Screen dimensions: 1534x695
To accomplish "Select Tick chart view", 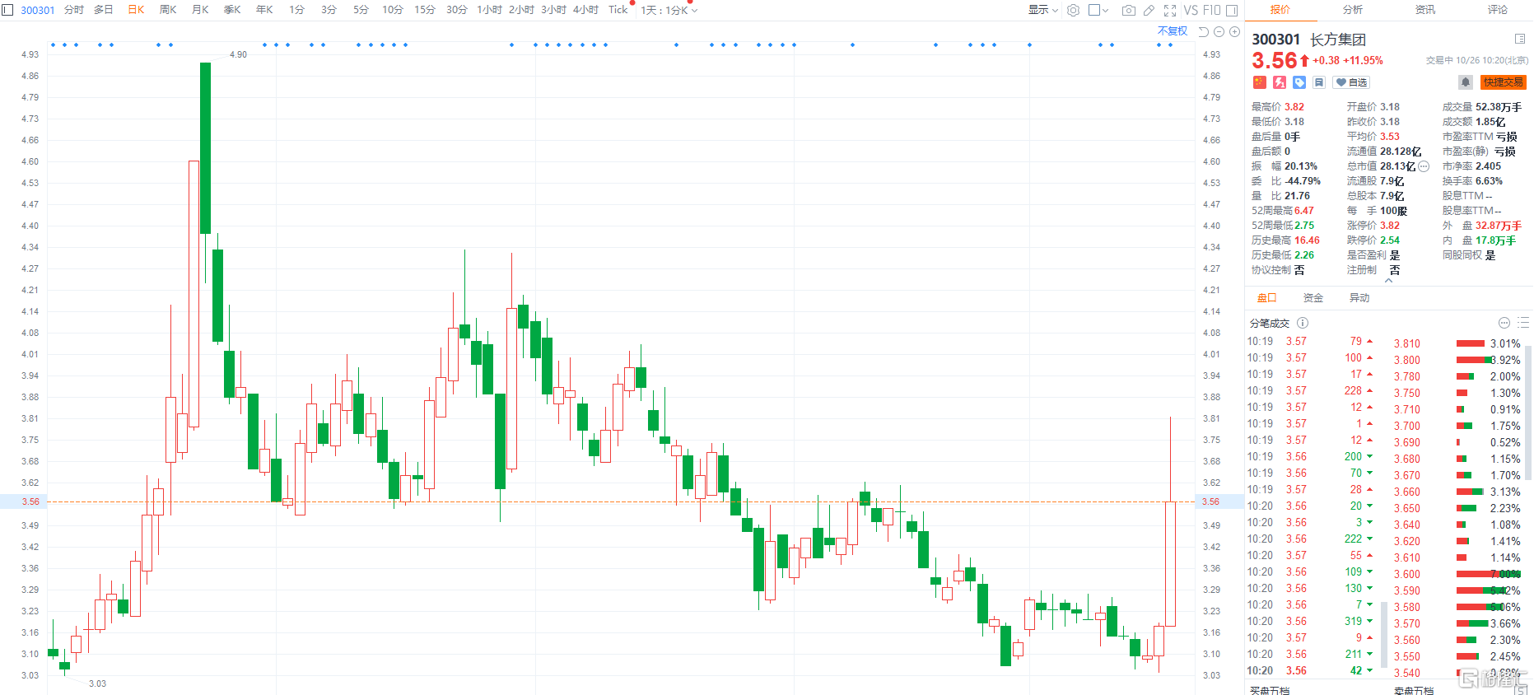I will tap(618, 10).
